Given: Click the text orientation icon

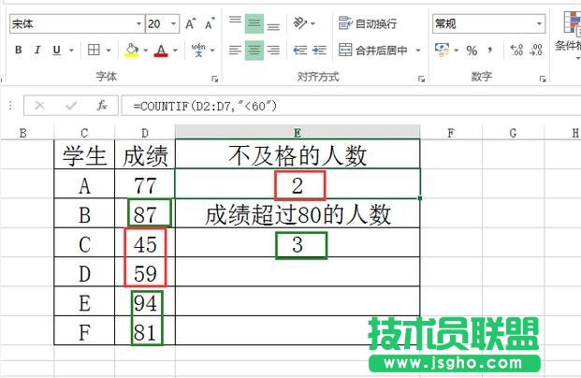Looking at the screenshot, I should (300, 23).
